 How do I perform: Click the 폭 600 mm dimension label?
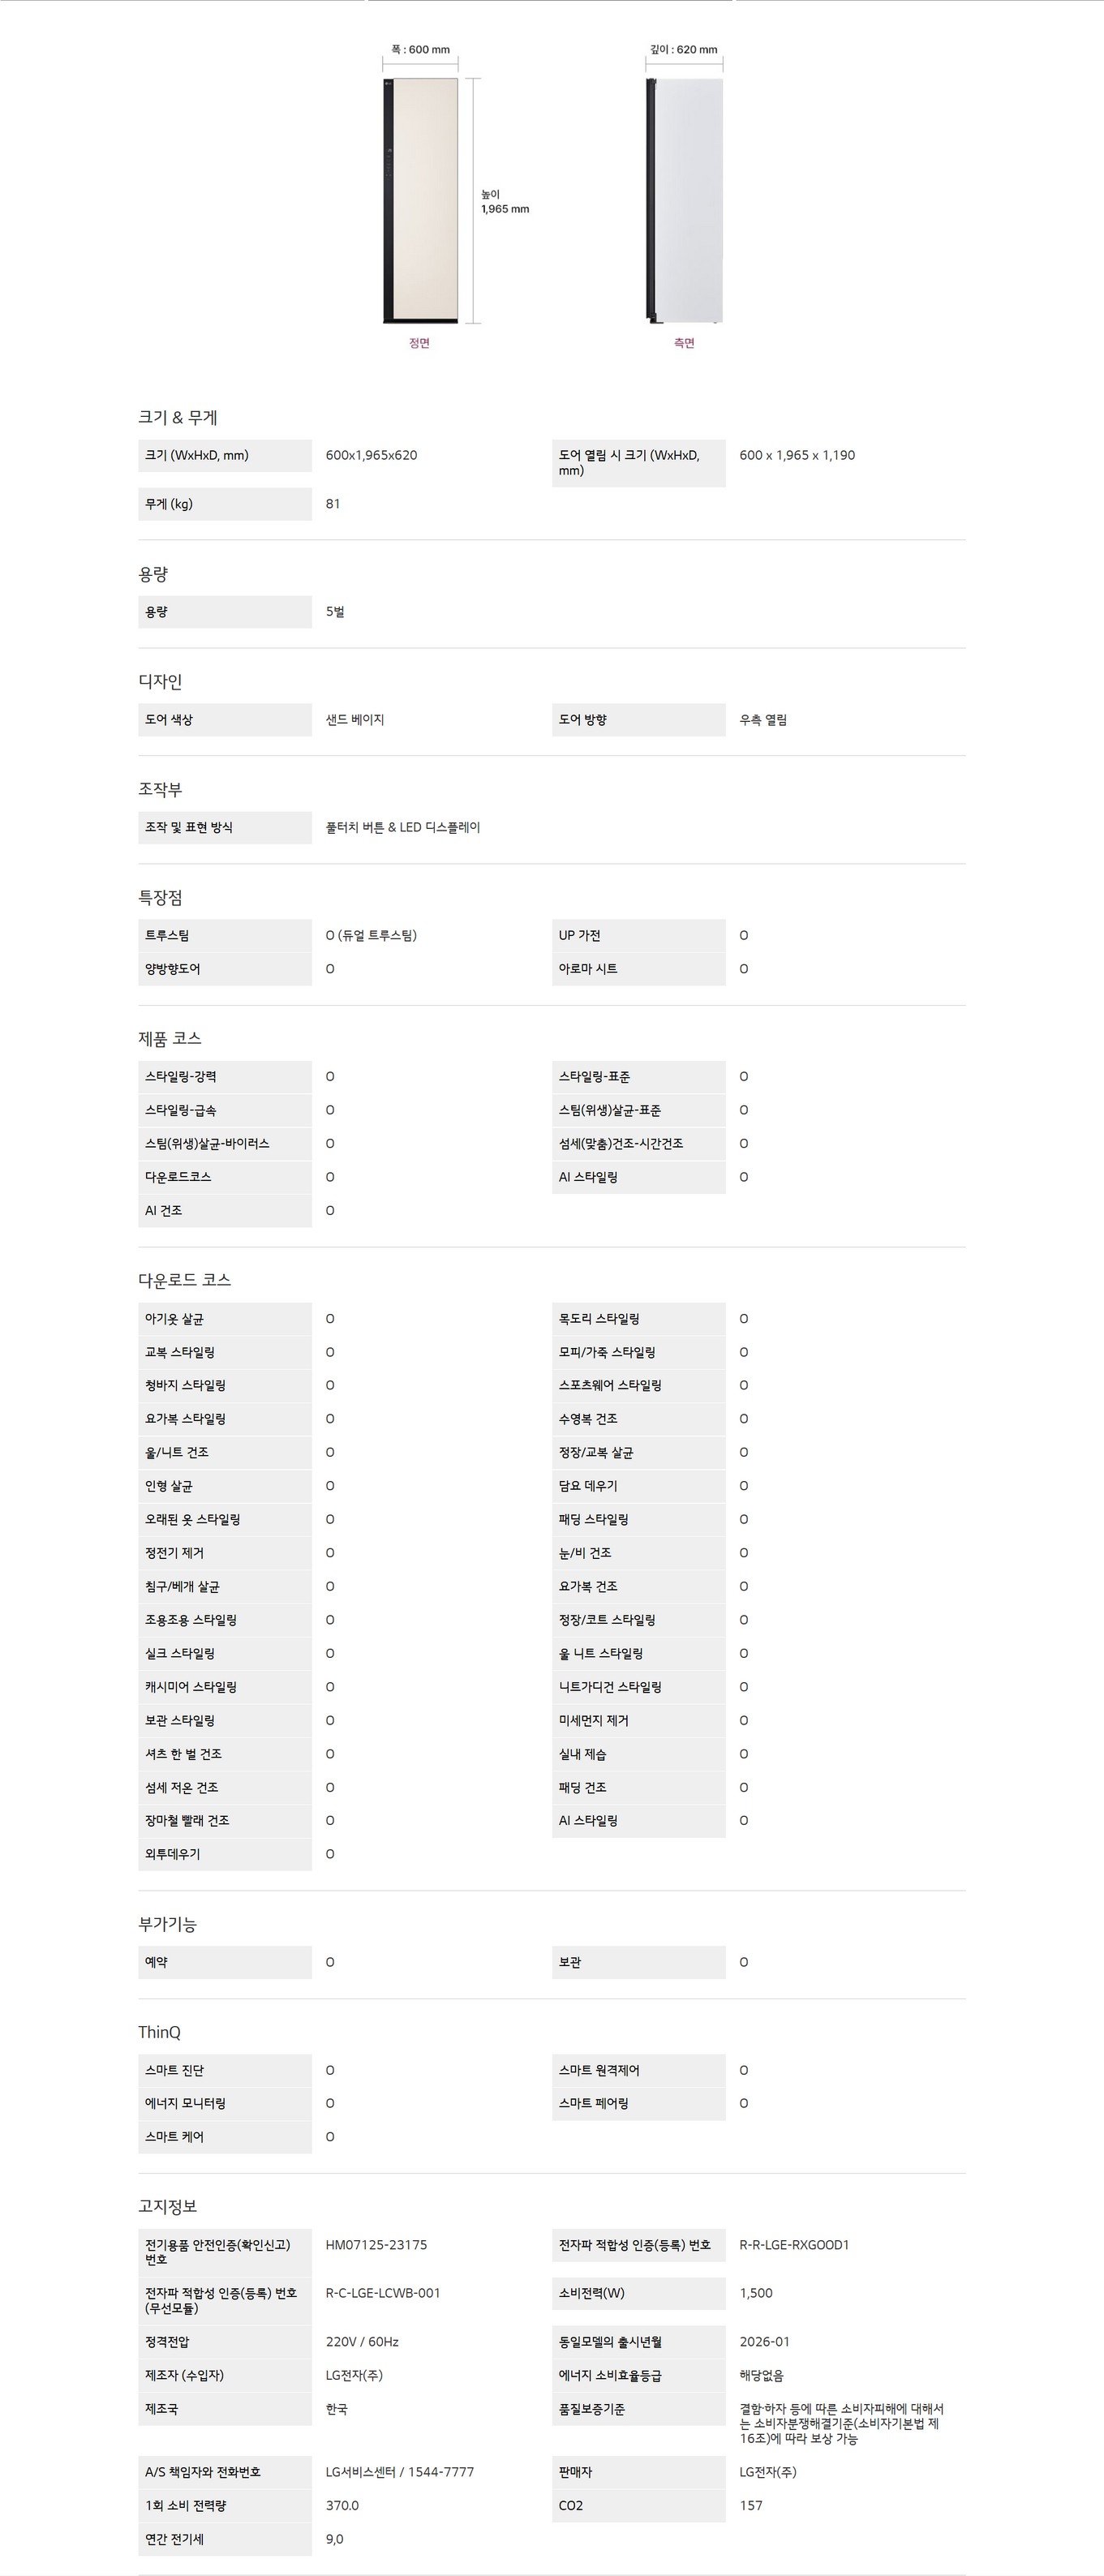point(420,49)
